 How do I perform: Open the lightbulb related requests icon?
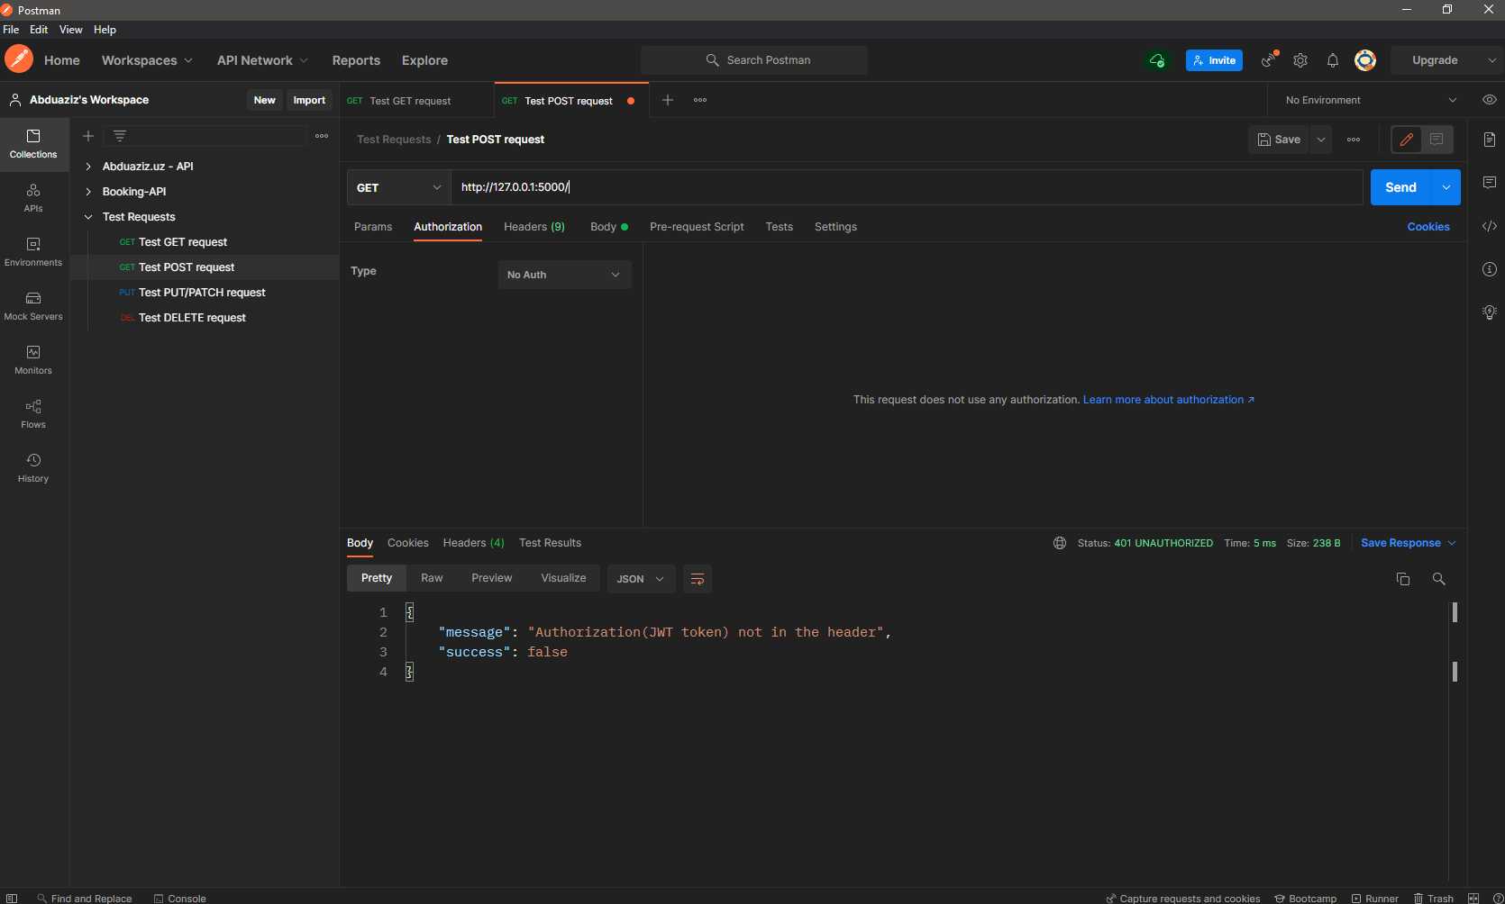click(1490, 312)
